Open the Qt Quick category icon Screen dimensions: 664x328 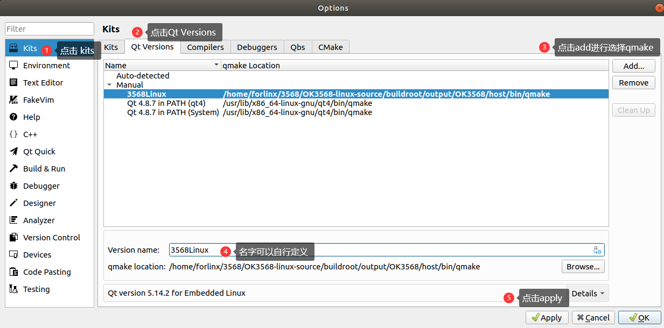click(13, 152)
